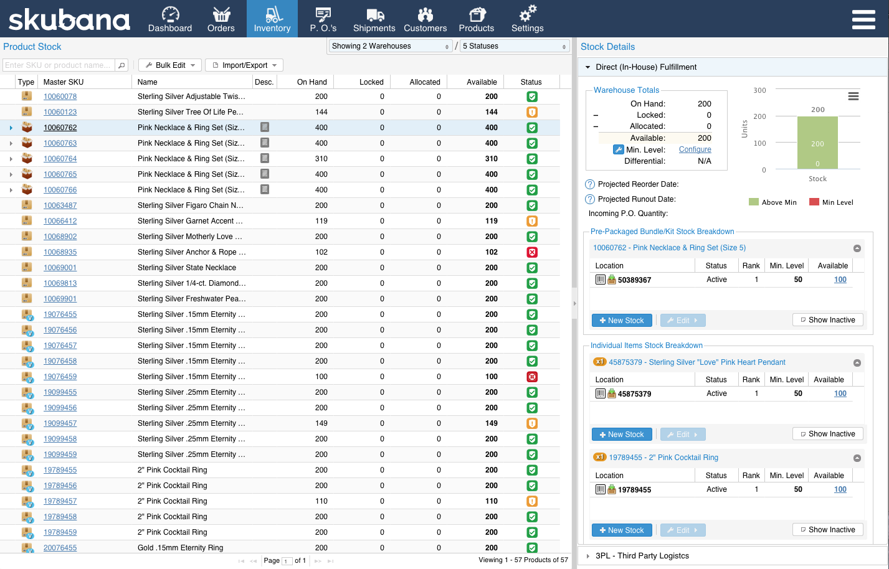Open the Showing 2 Warehouses dropdown
Viewport: 889px width, 569px height.
(x=390, y=46)
